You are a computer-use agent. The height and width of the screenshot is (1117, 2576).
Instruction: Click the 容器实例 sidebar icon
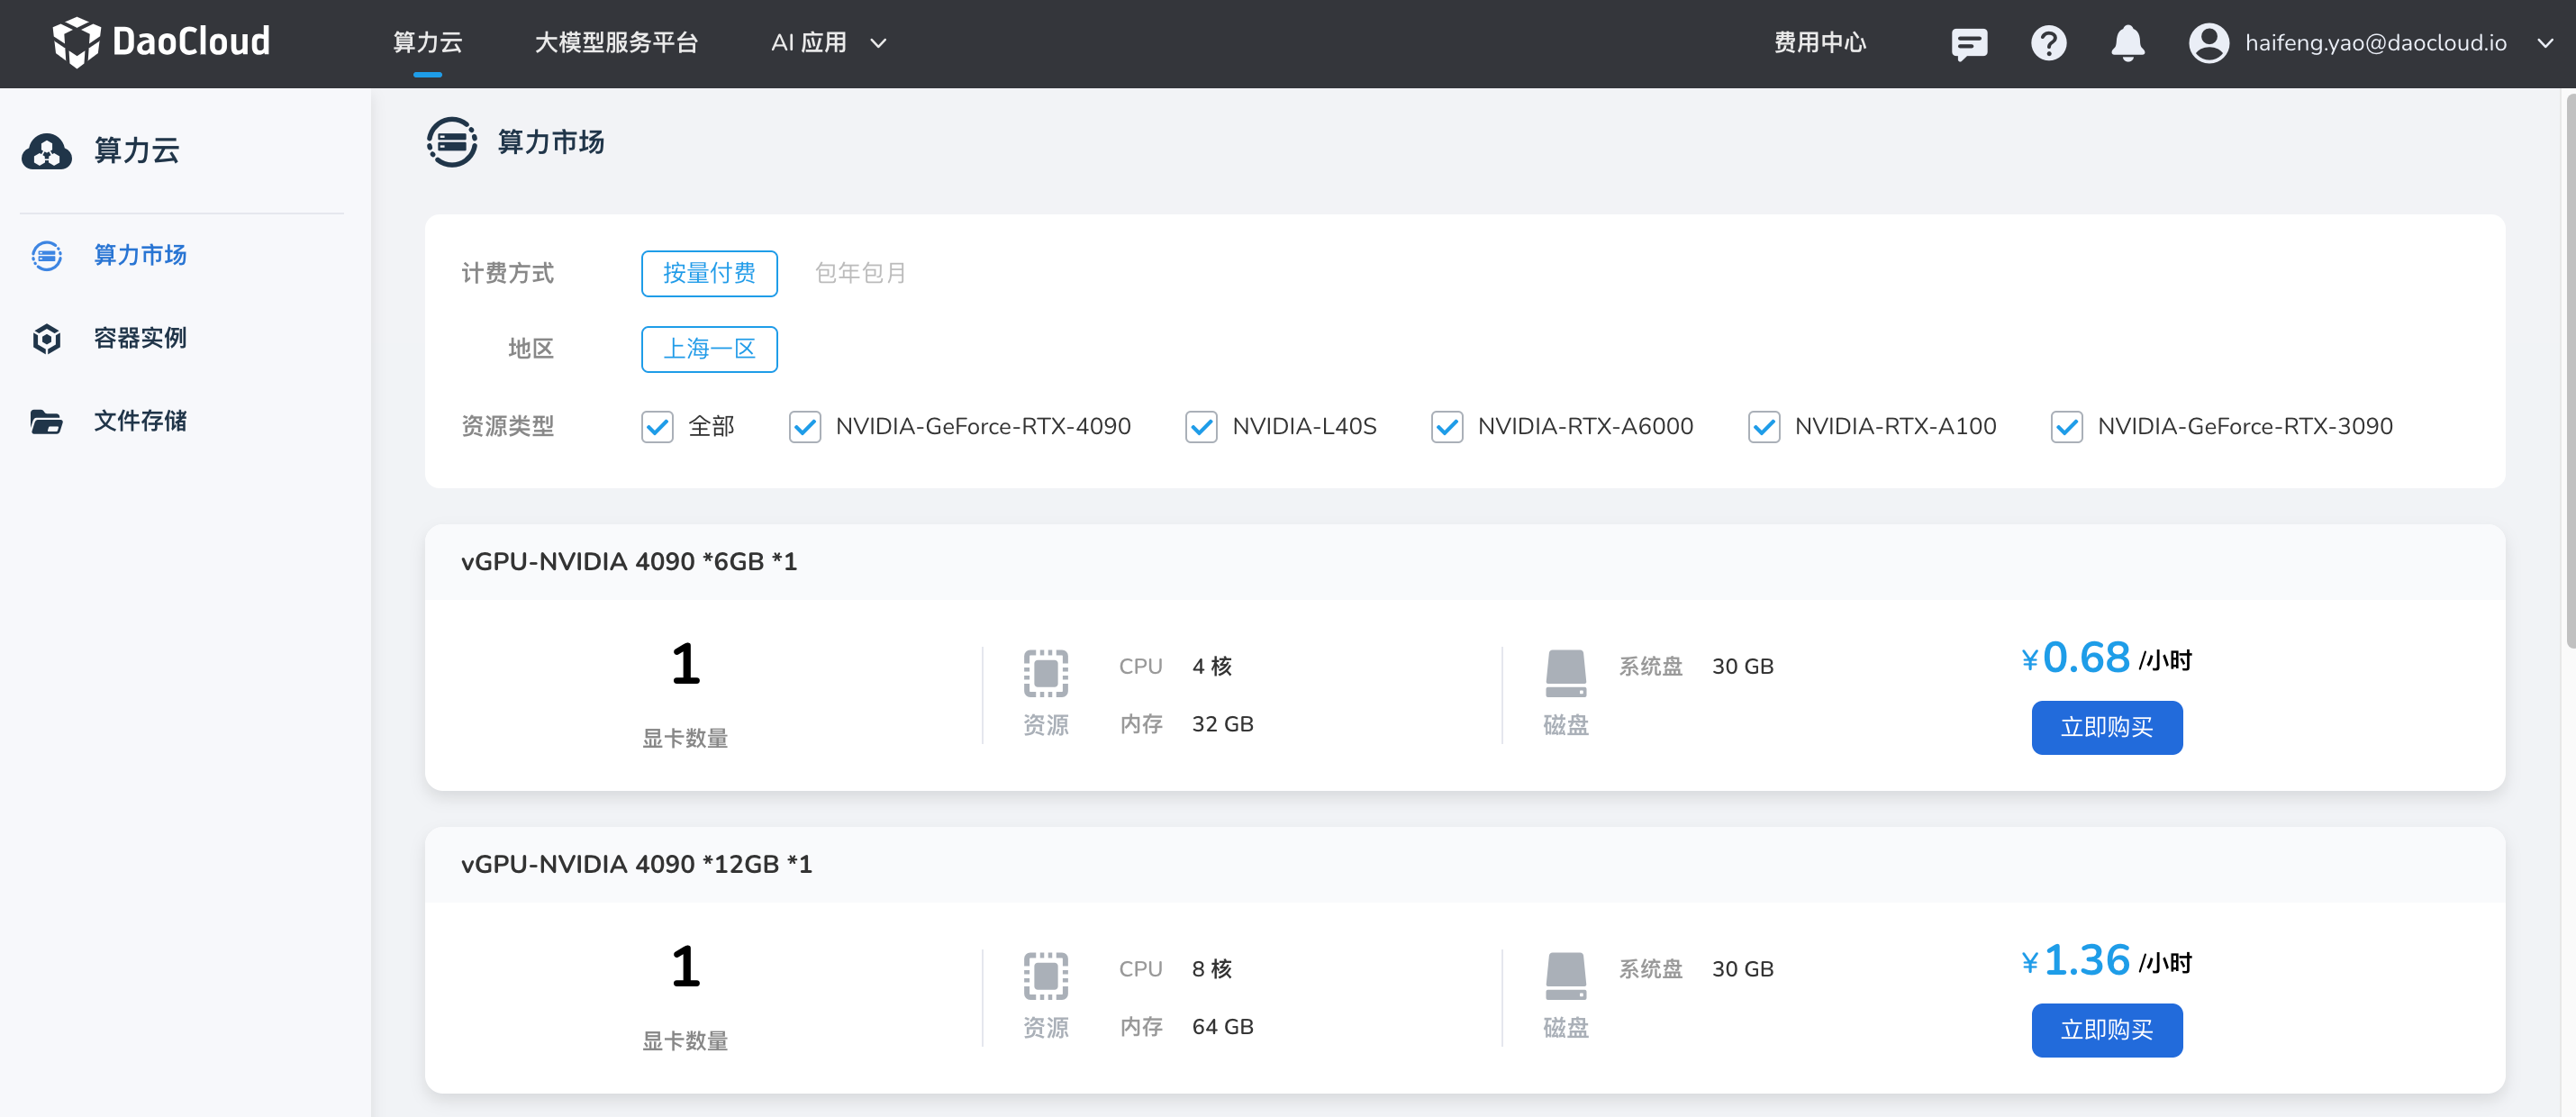(46, 338)
